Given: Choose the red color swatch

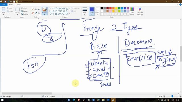Looking at the screenshot, I should click(x=110, y=8).
